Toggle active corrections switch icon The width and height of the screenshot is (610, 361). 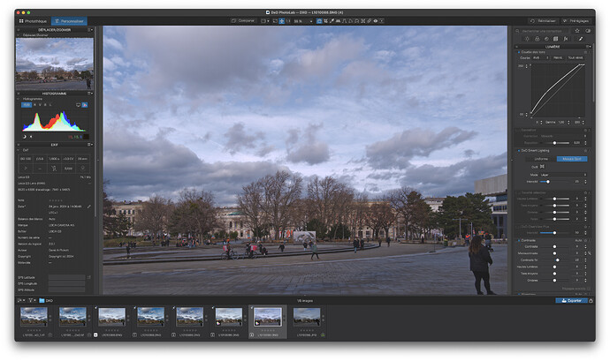(x=588, y=31)
